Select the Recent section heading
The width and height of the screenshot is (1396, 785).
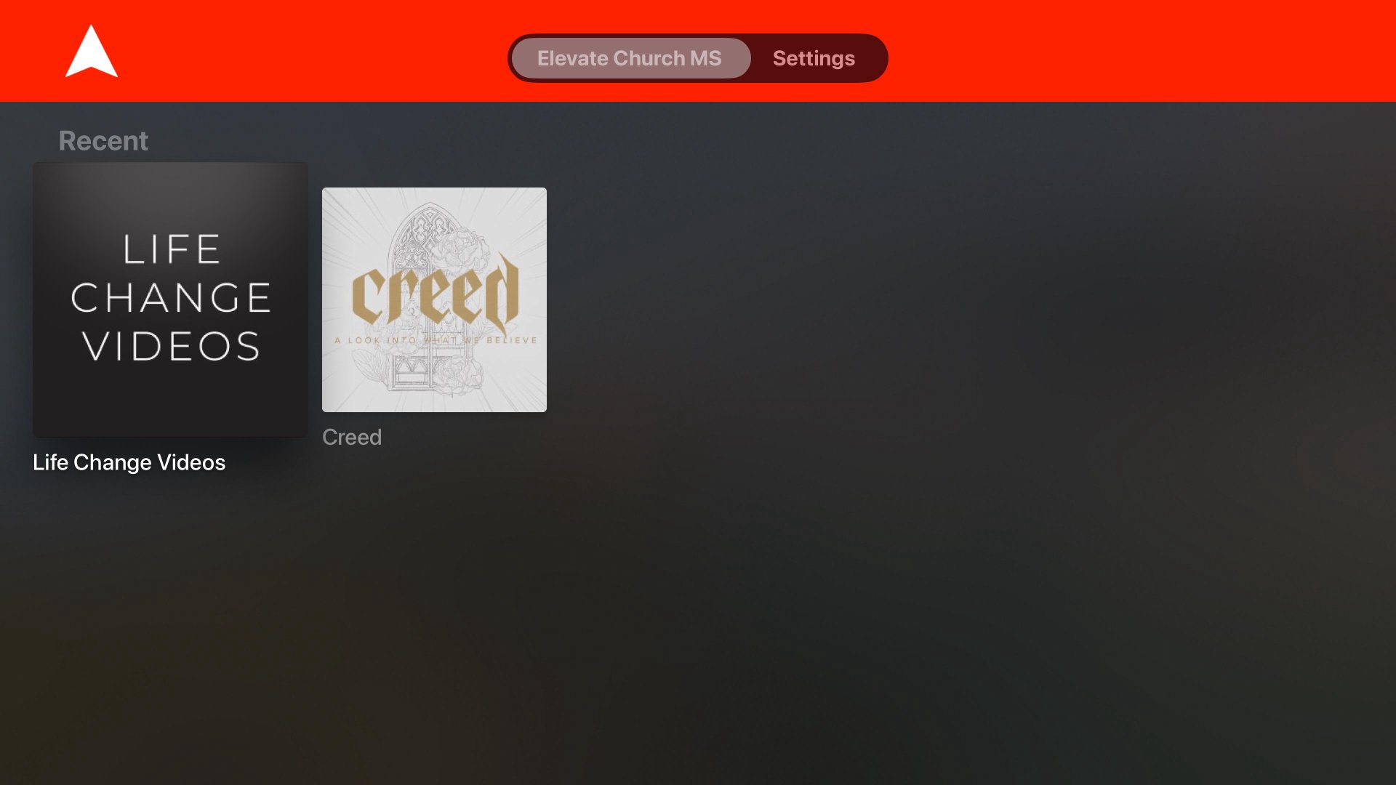point(103,140)
